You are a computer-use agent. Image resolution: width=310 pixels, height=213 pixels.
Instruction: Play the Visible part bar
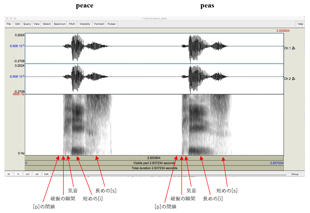(154, 163)
